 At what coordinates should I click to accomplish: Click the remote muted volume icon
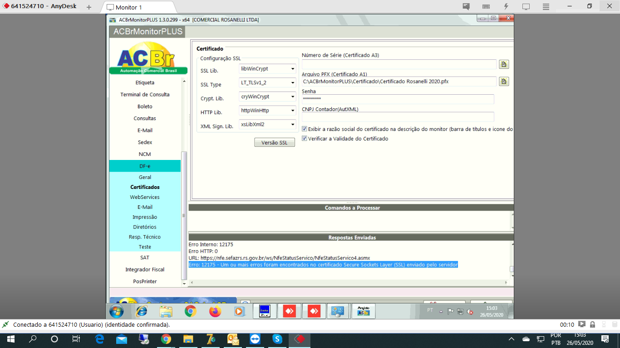click(x=470, y=312)
